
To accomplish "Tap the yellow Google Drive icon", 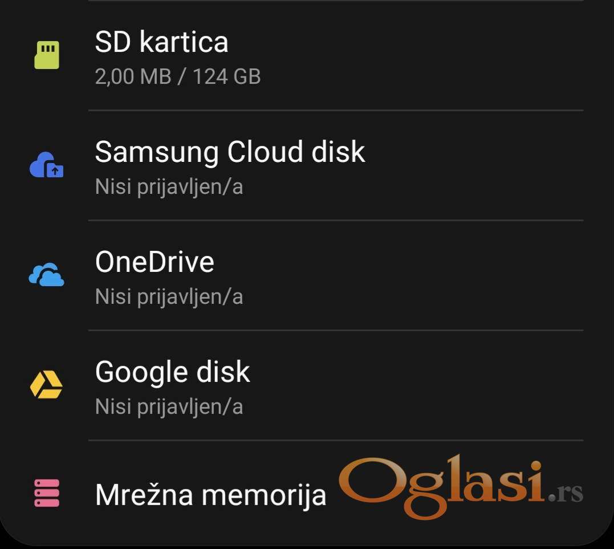I will (46, 385).
